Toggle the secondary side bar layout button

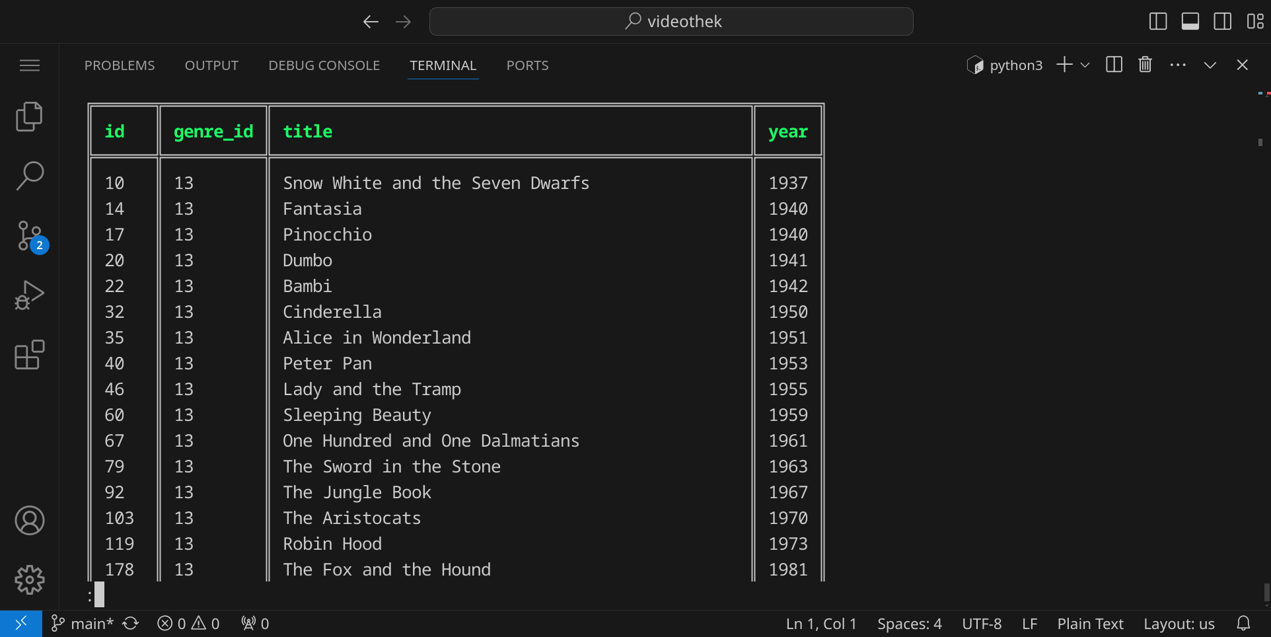pos(1222,22)
